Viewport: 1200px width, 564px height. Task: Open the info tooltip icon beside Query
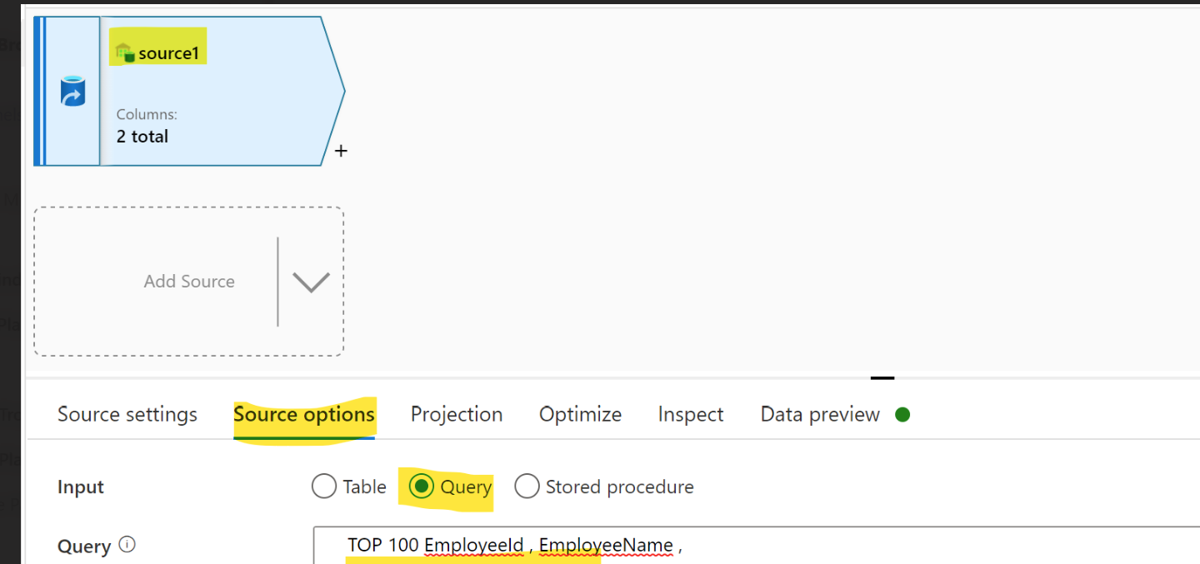tap(127, 546)
